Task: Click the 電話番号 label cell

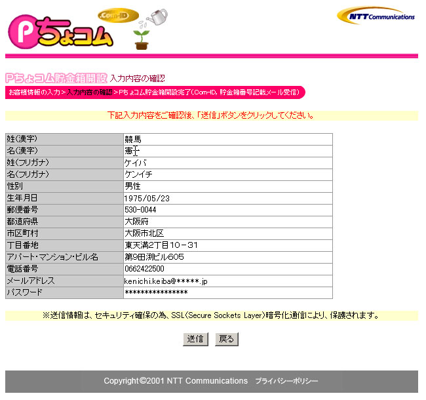Action: click(64, 270)
